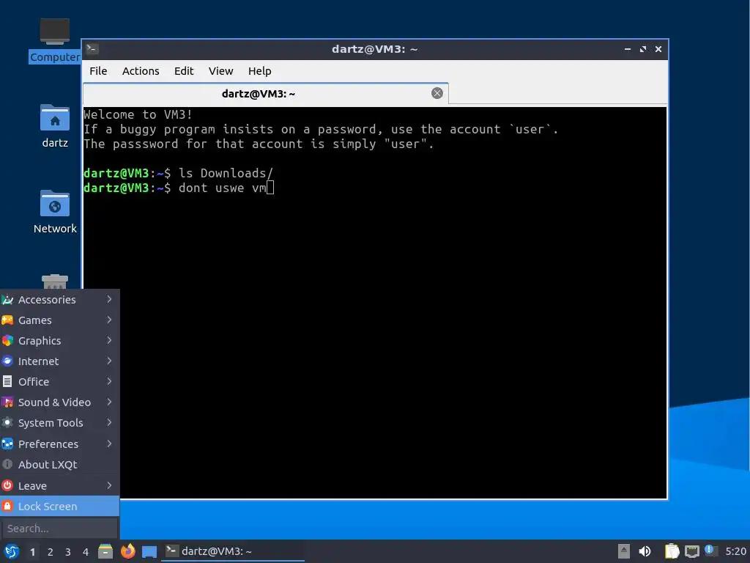Screen dimensions: 750x563
Task: Open the file manager from the panel
Action: 105,551
